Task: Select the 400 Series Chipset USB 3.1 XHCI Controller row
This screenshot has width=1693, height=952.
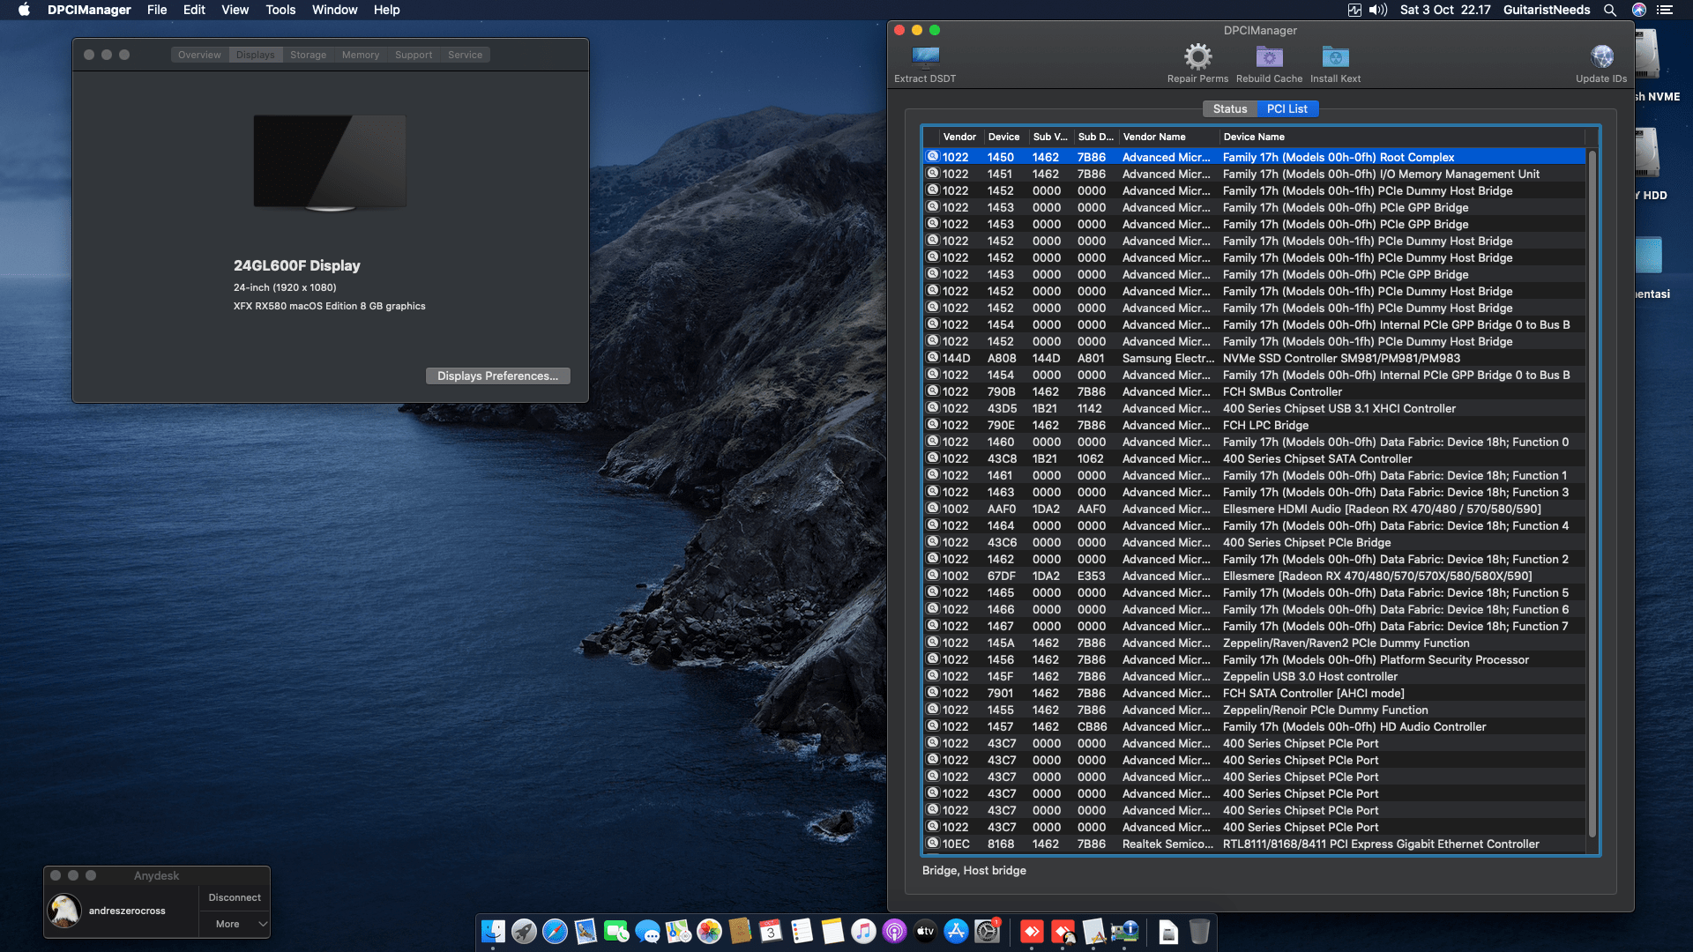Action: pos(1255,408)
